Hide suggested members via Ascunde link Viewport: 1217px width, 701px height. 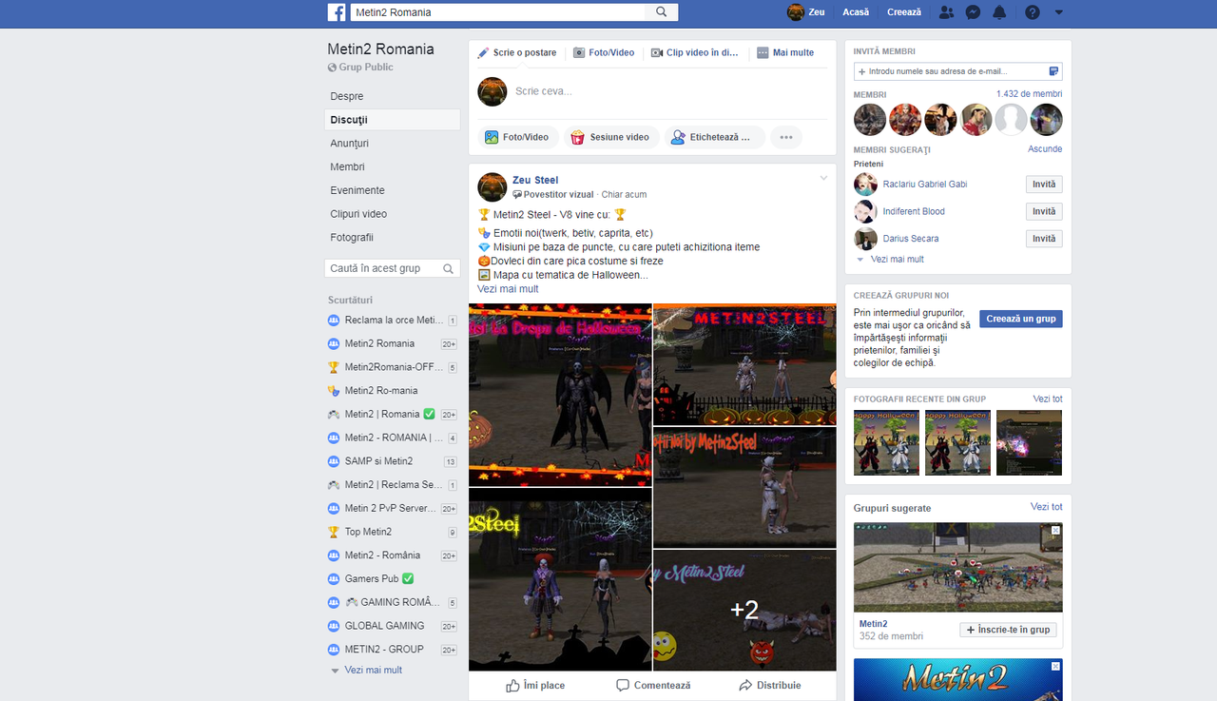pyautogui.click(x=1044, y=148)
